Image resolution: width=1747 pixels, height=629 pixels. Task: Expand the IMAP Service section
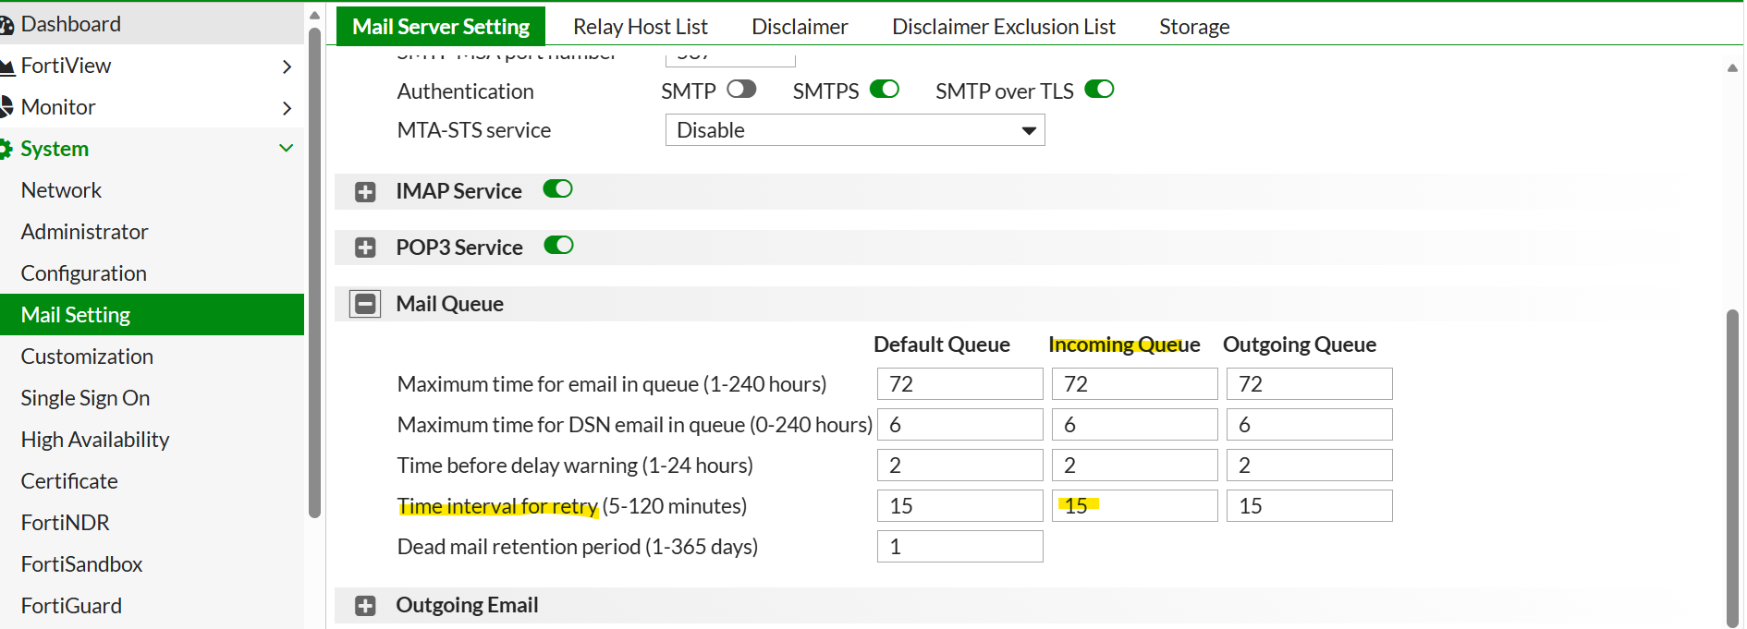click(x=366, y=191)
